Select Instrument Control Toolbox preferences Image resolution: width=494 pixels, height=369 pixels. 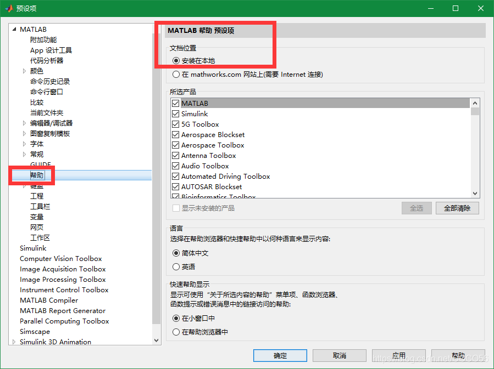click(x=64, y=290)
